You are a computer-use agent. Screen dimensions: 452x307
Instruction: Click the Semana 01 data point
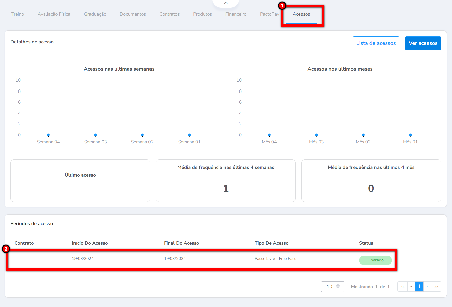tap(189, 135)
